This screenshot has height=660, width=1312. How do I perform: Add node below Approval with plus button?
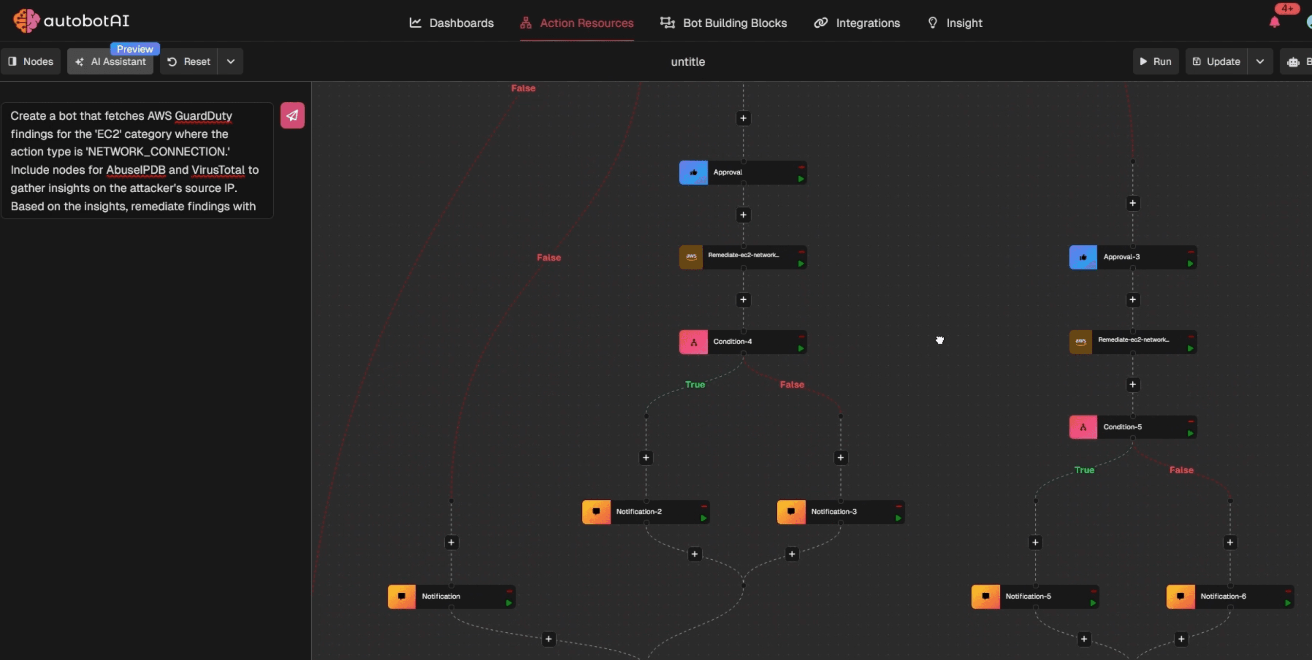tap(743, 215)
